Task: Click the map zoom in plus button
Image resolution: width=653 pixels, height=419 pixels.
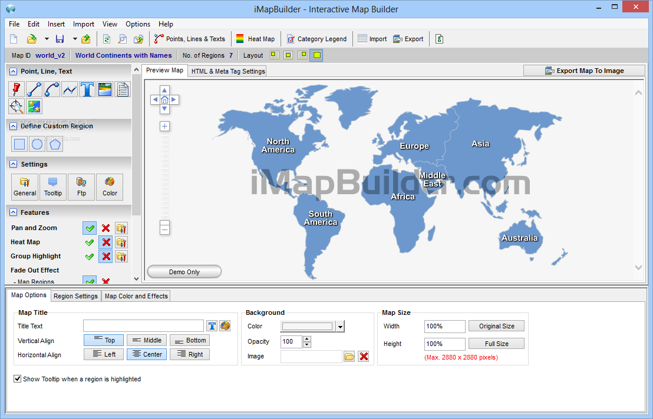Action: point(165,127)
